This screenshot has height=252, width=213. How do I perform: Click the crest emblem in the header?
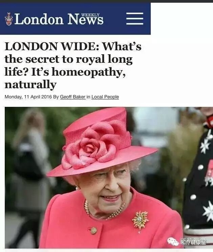click(9, 19)
